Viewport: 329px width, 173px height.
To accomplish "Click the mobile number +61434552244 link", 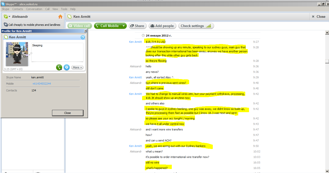I will point(42,84).
